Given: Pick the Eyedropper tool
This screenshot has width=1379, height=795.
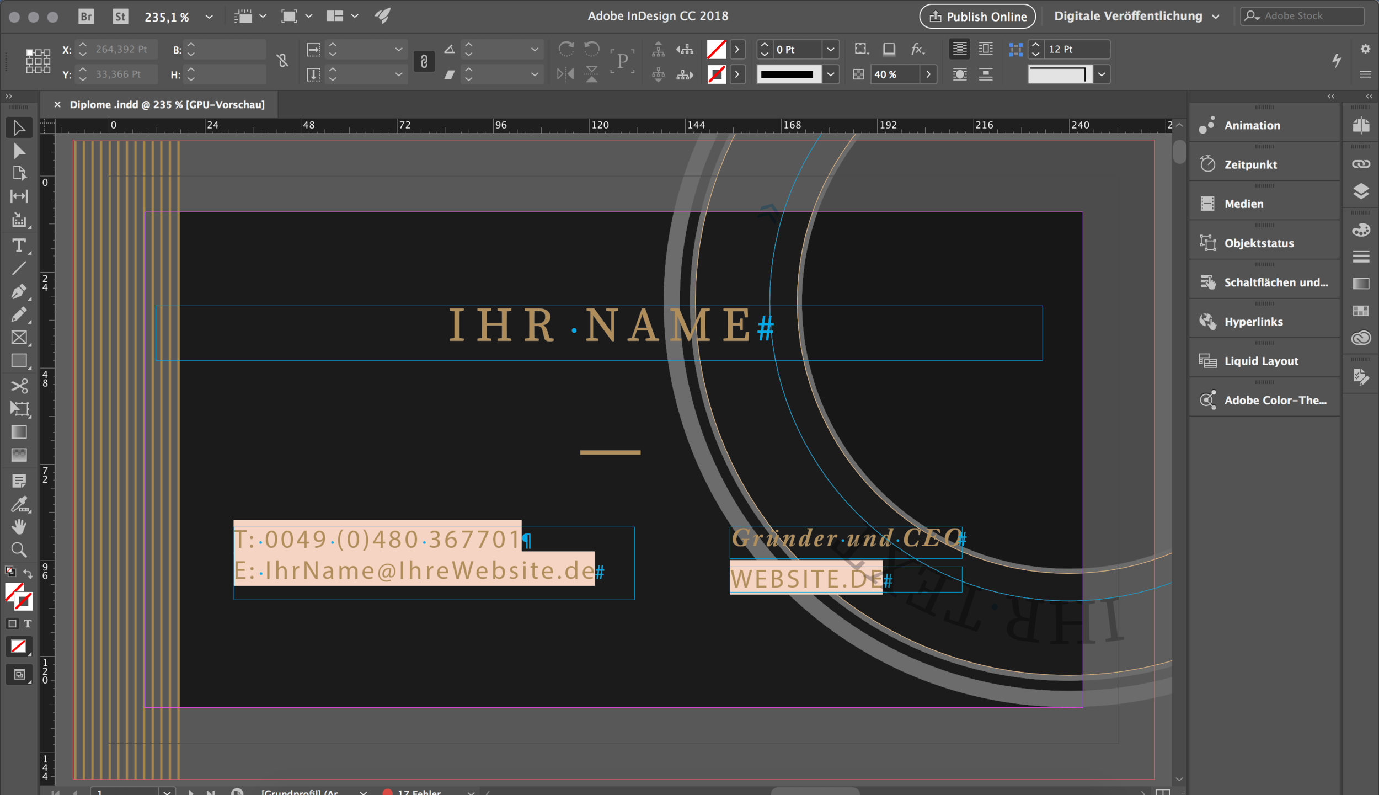Looking at the screenshot, I should click(x=19, y=504).
